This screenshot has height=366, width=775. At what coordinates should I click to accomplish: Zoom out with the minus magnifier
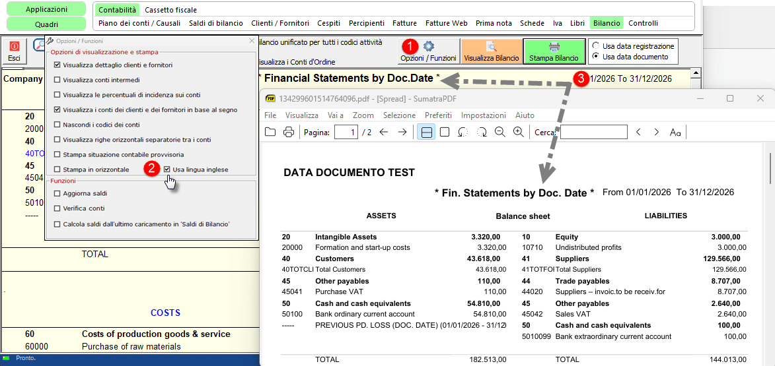tap(499, 132)
